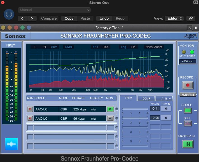
Task: Adjust trim slider for 320 kbps codec
Action: [135, 109]
